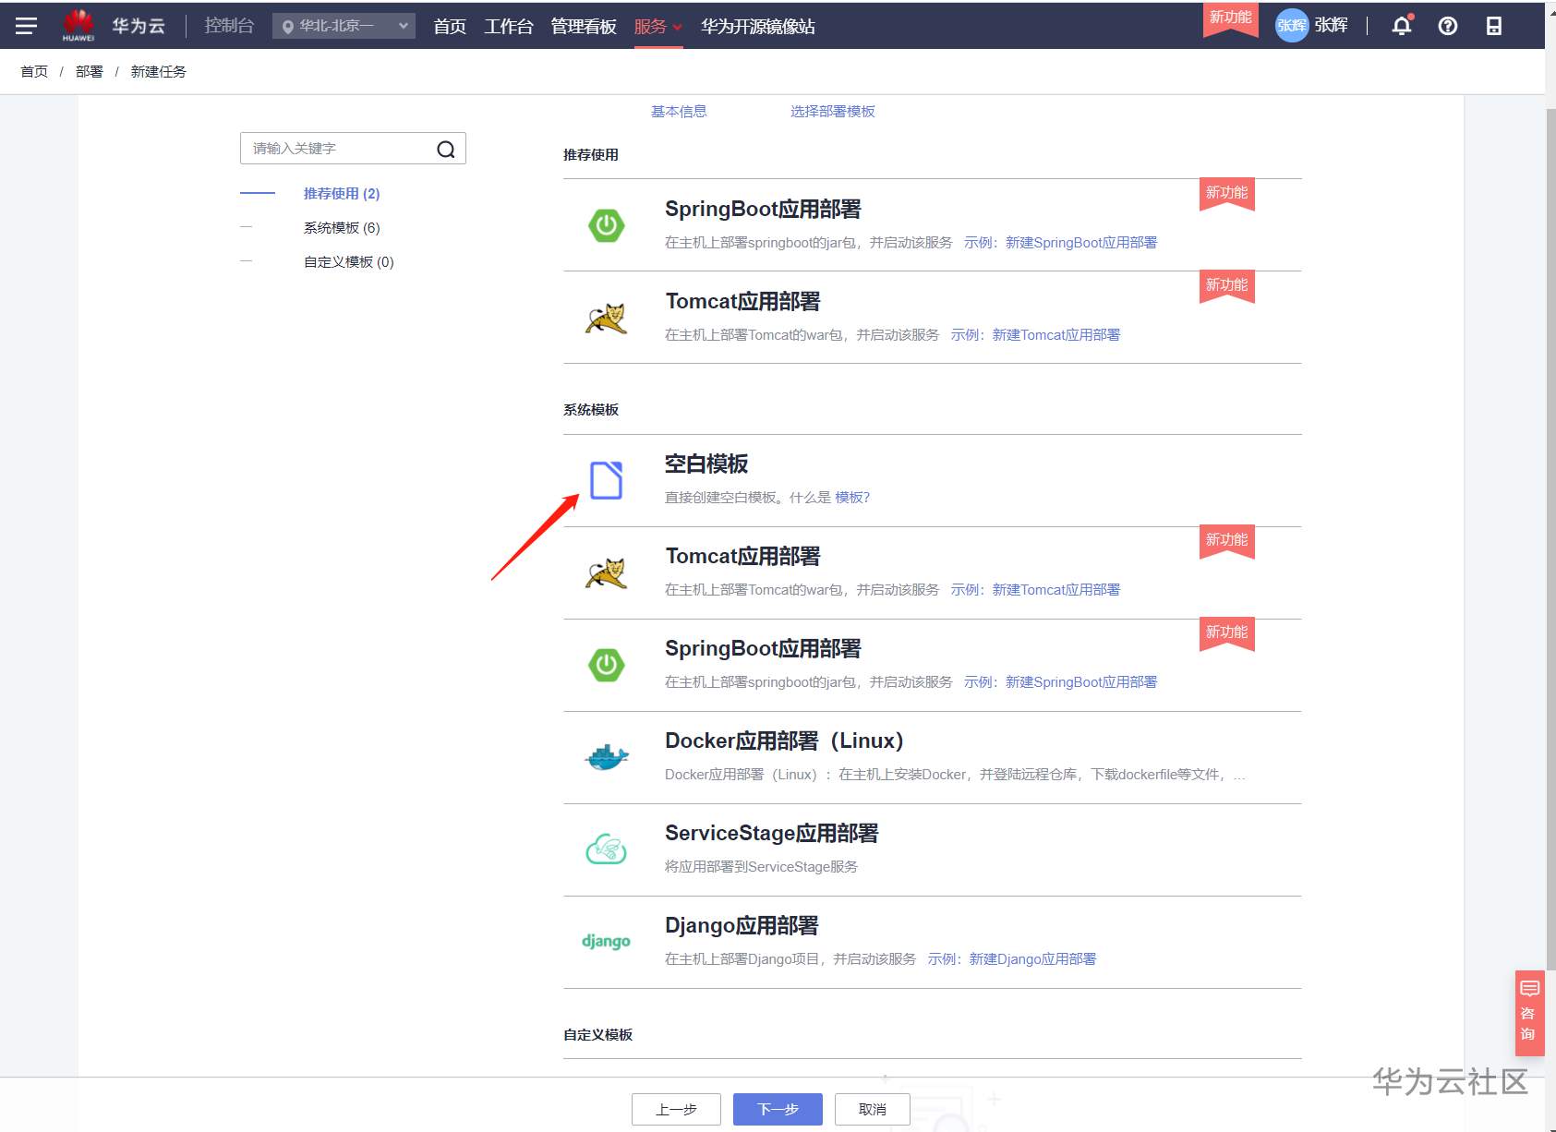
Task: Click the search magnifier icon
Action: tap(446, 150)
